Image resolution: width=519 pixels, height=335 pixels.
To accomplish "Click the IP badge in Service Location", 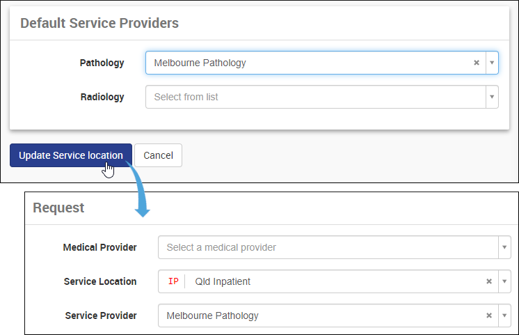I will tap(173, 281).
